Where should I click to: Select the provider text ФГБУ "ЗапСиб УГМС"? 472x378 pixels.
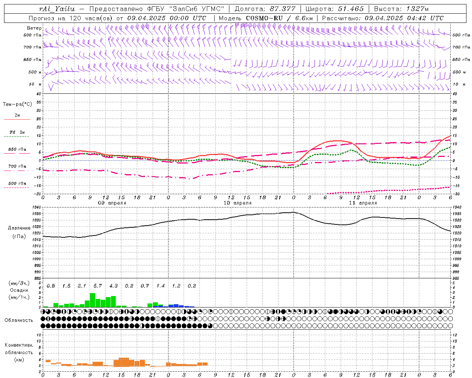tap(185, 9)
